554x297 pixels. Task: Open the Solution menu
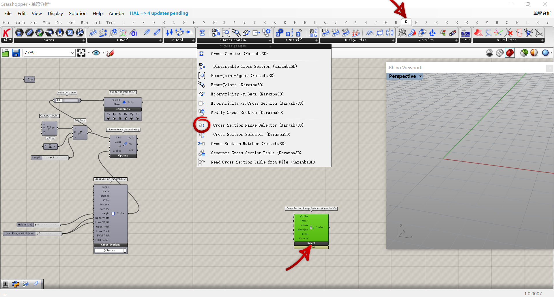coord(78,13)
